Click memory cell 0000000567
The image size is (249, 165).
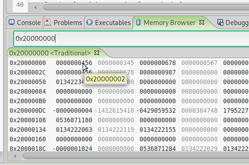point(199,63)
